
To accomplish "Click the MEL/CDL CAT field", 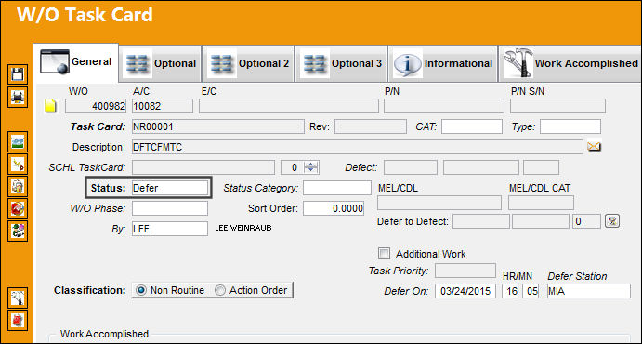I will 541,203.
